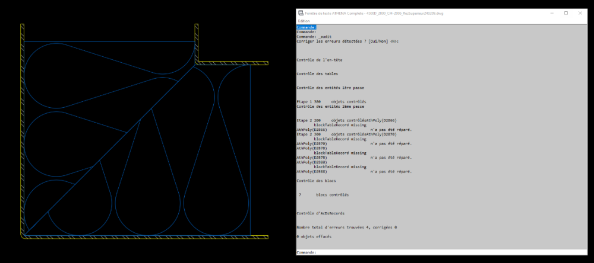
Task: Click the 'Nombre total d'erreurs trouvées 4' line
Action: point(347,227)
